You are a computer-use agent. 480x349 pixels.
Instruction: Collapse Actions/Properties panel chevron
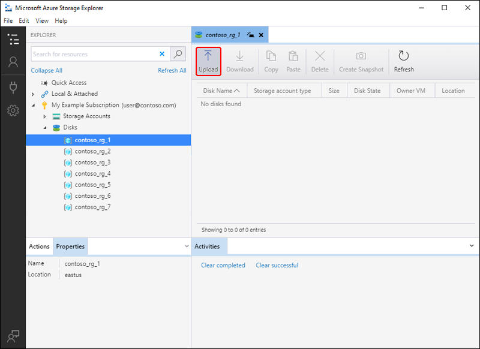click(x=187, y=246)
